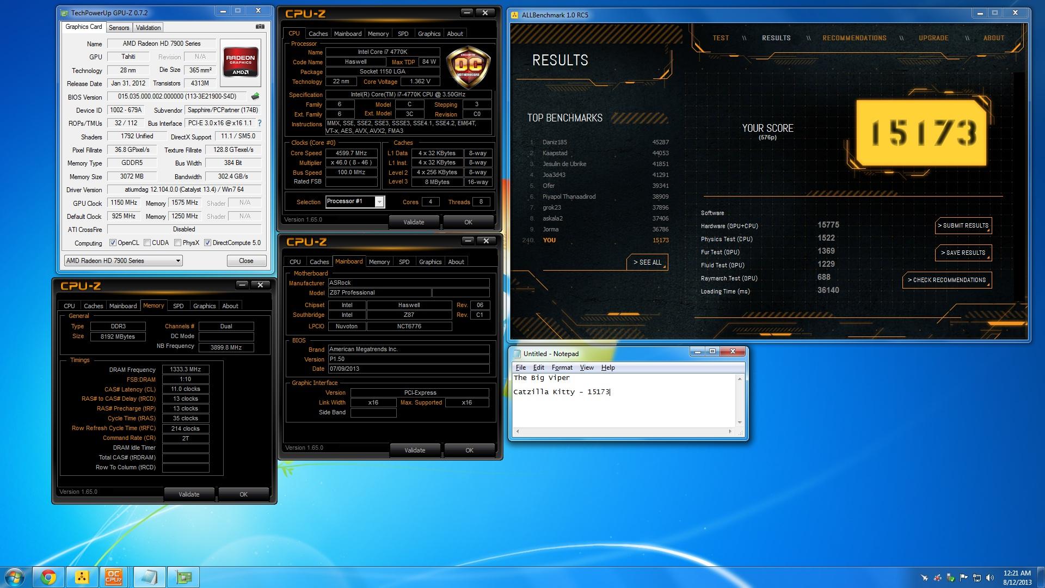This screenshot has width=1045, height=588.
Task: Click the taskbar clock showing 12:21 AM
Action: [1017, 577]
